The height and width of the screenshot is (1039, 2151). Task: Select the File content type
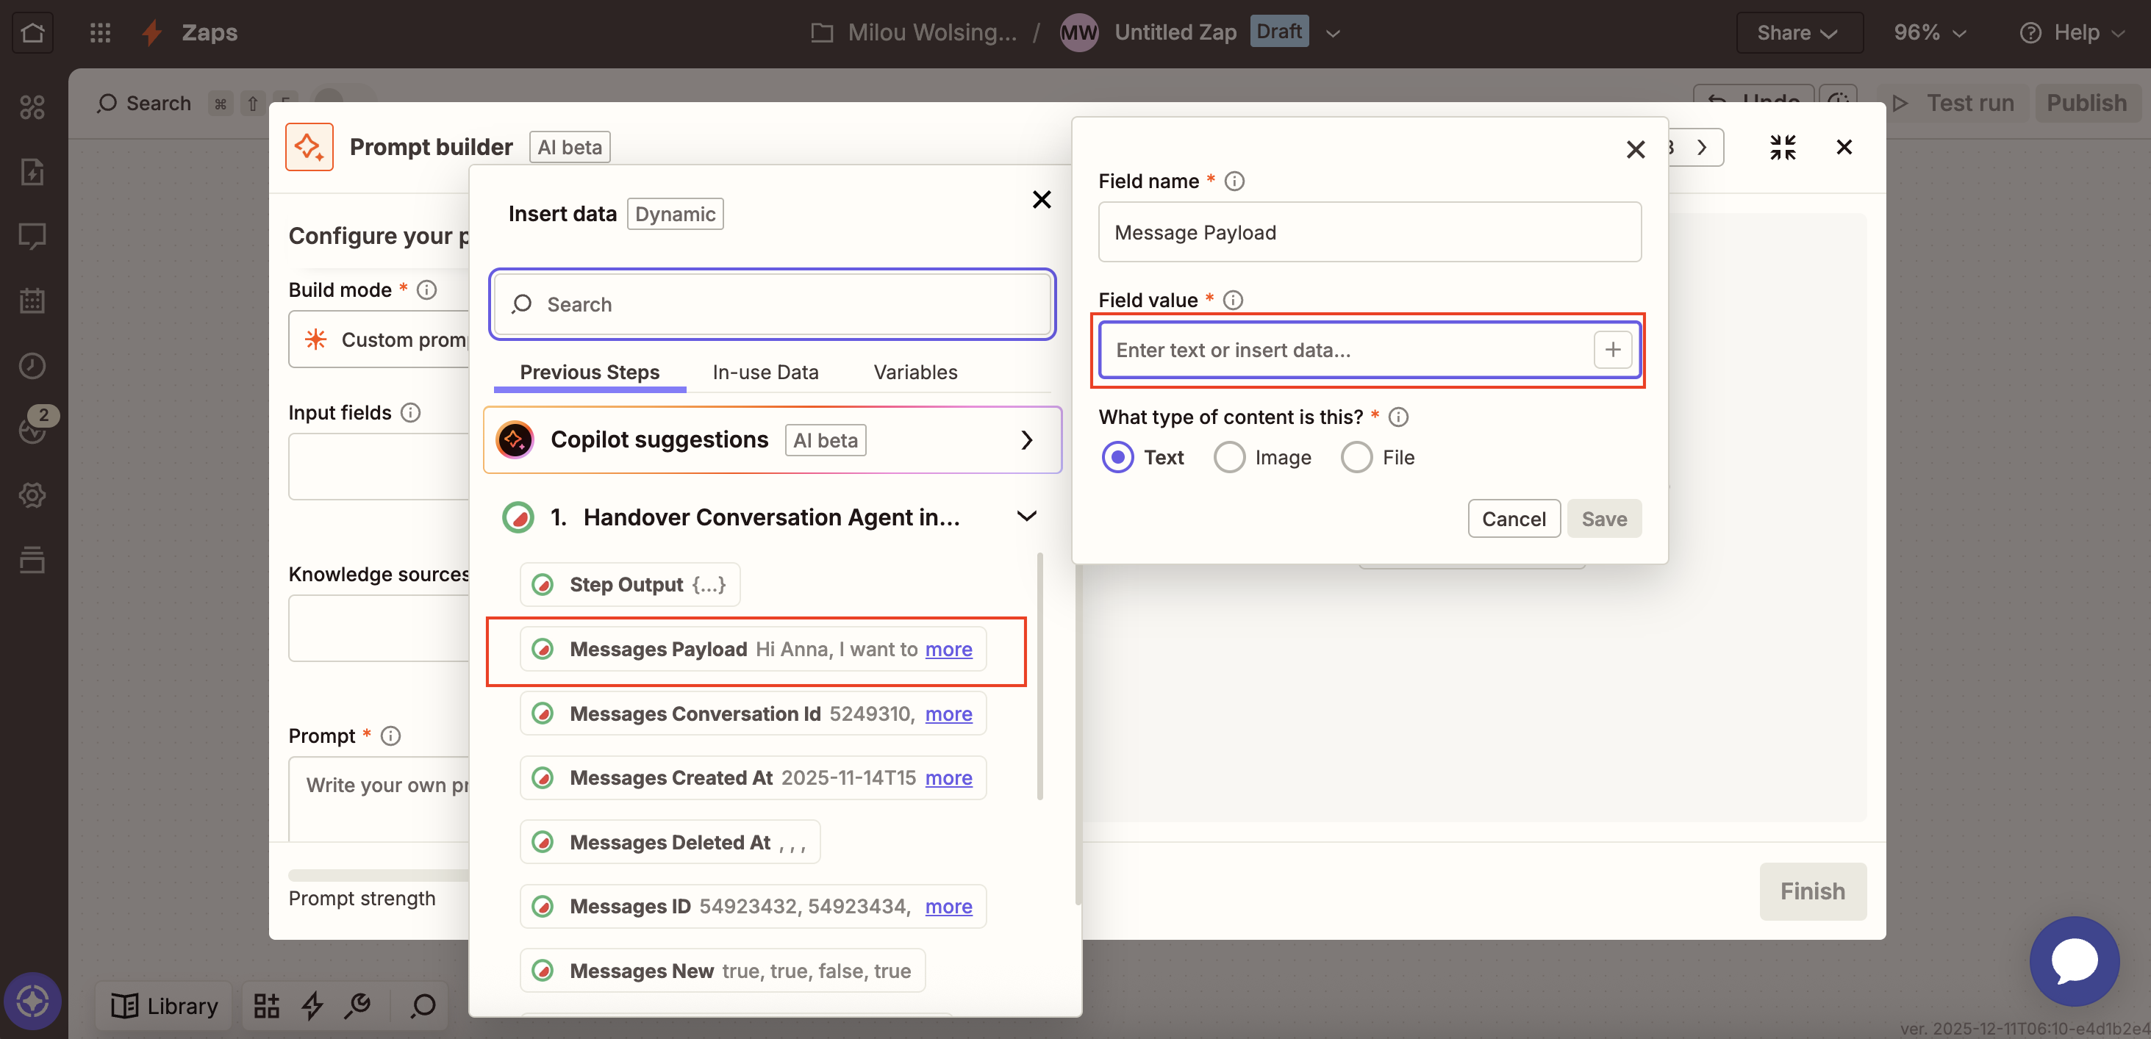1356,457
